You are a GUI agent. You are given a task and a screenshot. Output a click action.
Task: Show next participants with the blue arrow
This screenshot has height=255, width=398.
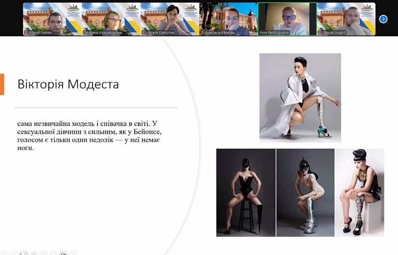[x=383, y=19]
